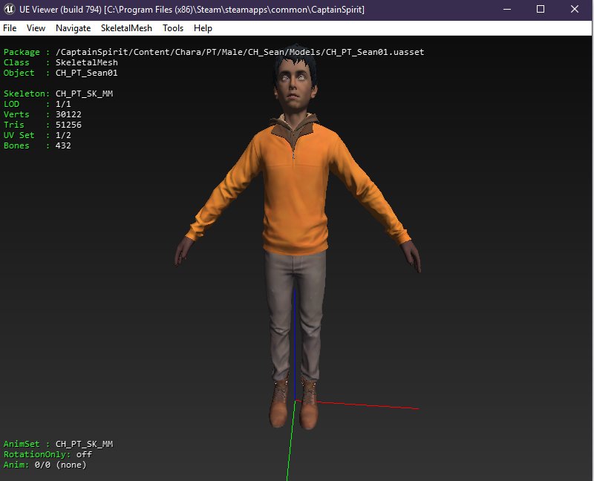This screenshot has width=594, height=481.
Task: Click the Package path text line
Action: coord(214,52)
